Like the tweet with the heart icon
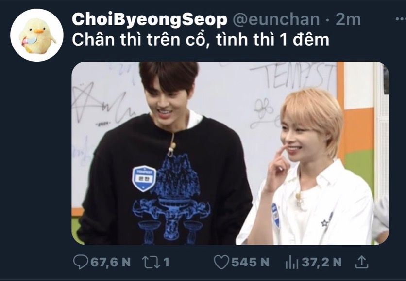 coord(221,262)
